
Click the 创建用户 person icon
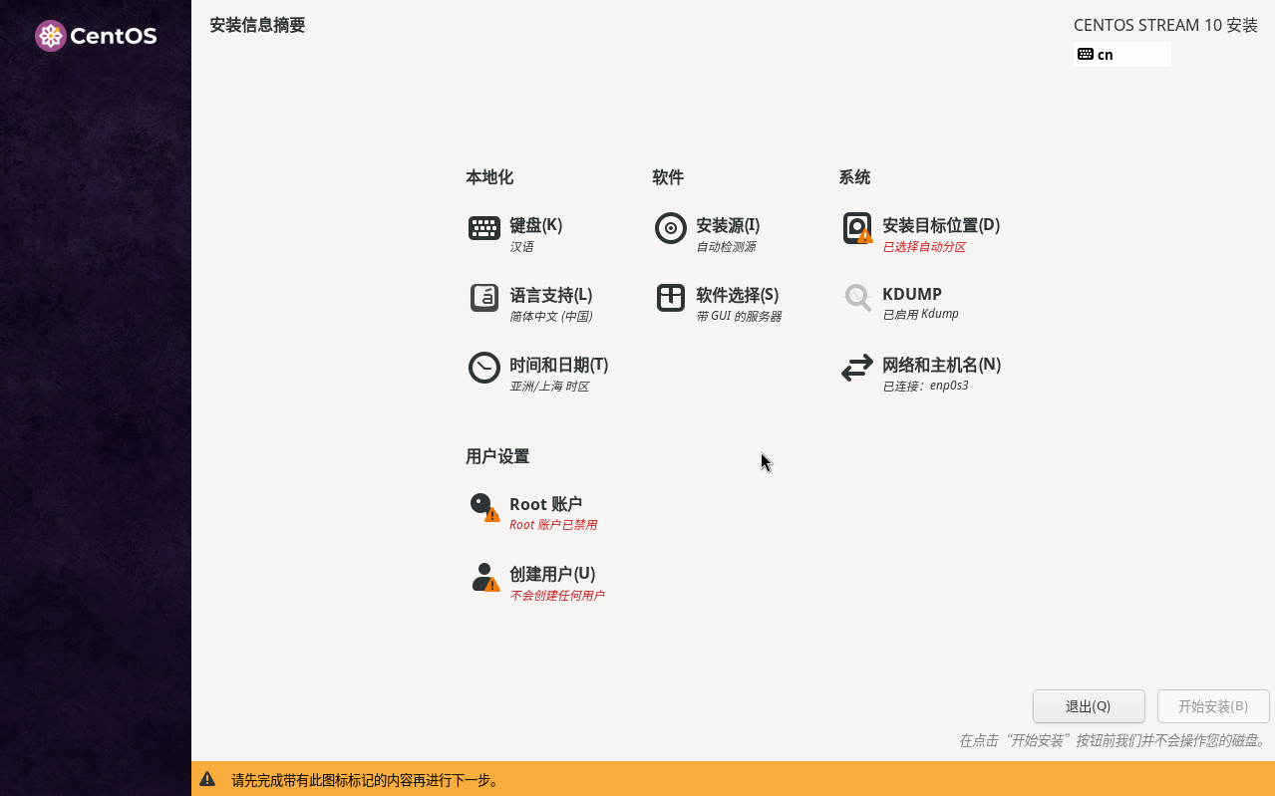coord(484,577)
